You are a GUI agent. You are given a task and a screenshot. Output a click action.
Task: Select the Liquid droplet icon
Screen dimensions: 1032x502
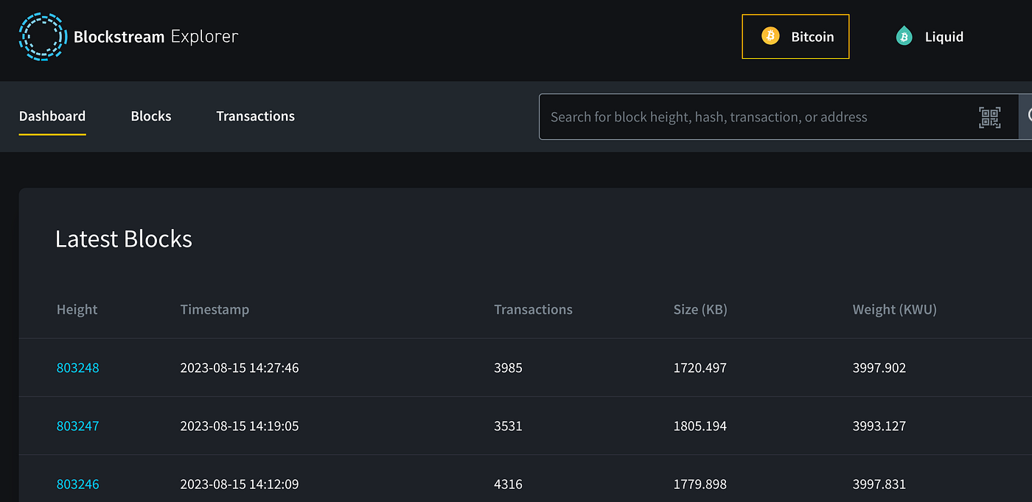(x=904, y=35)
